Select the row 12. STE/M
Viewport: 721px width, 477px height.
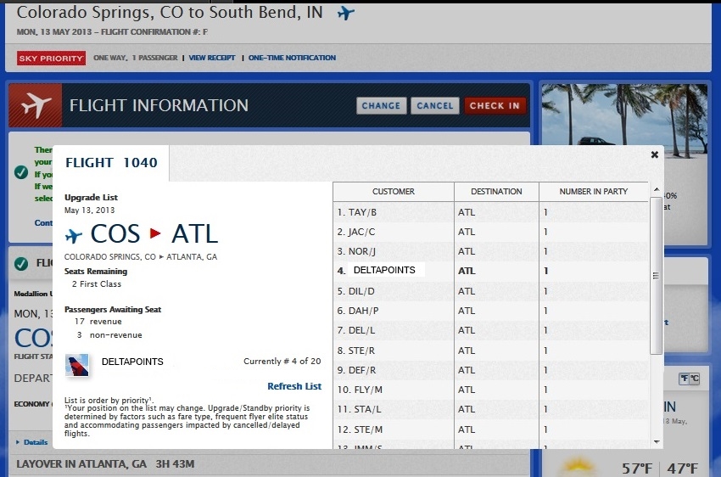pyautogui.click(x=490, y=429)
